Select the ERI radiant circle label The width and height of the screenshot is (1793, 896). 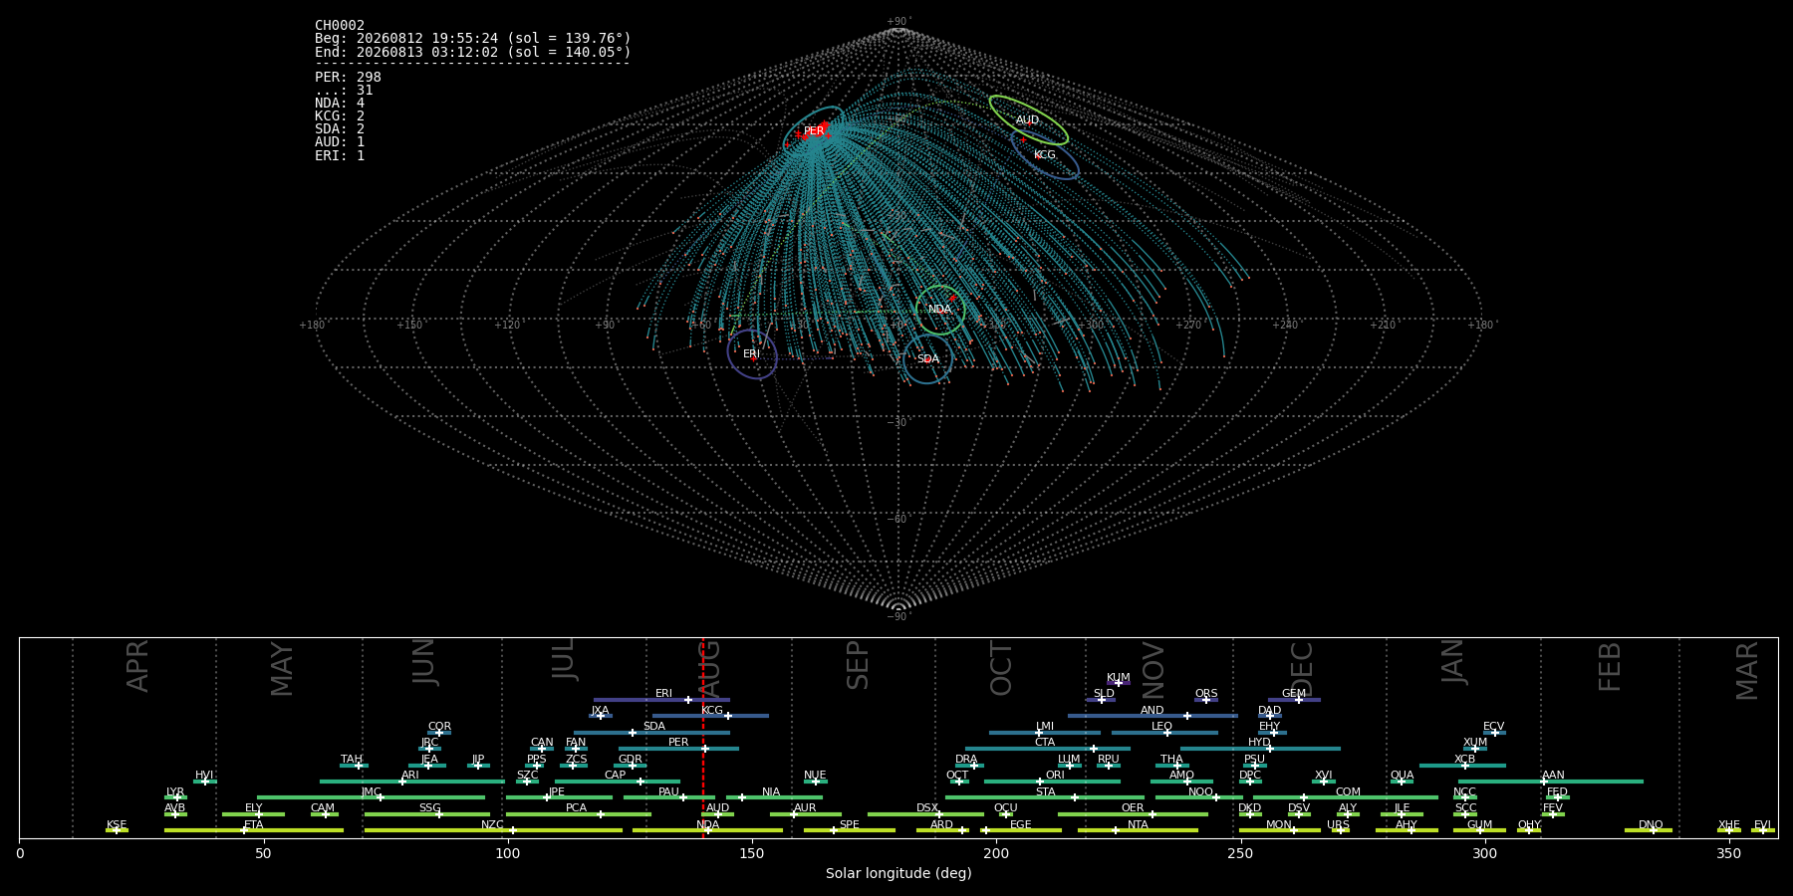pos(751,354)
